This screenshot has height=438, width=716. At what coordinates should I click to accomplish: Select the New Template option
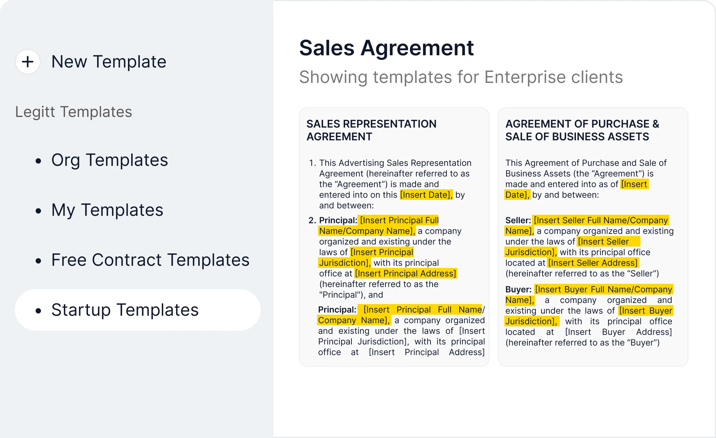coord(109,62)
